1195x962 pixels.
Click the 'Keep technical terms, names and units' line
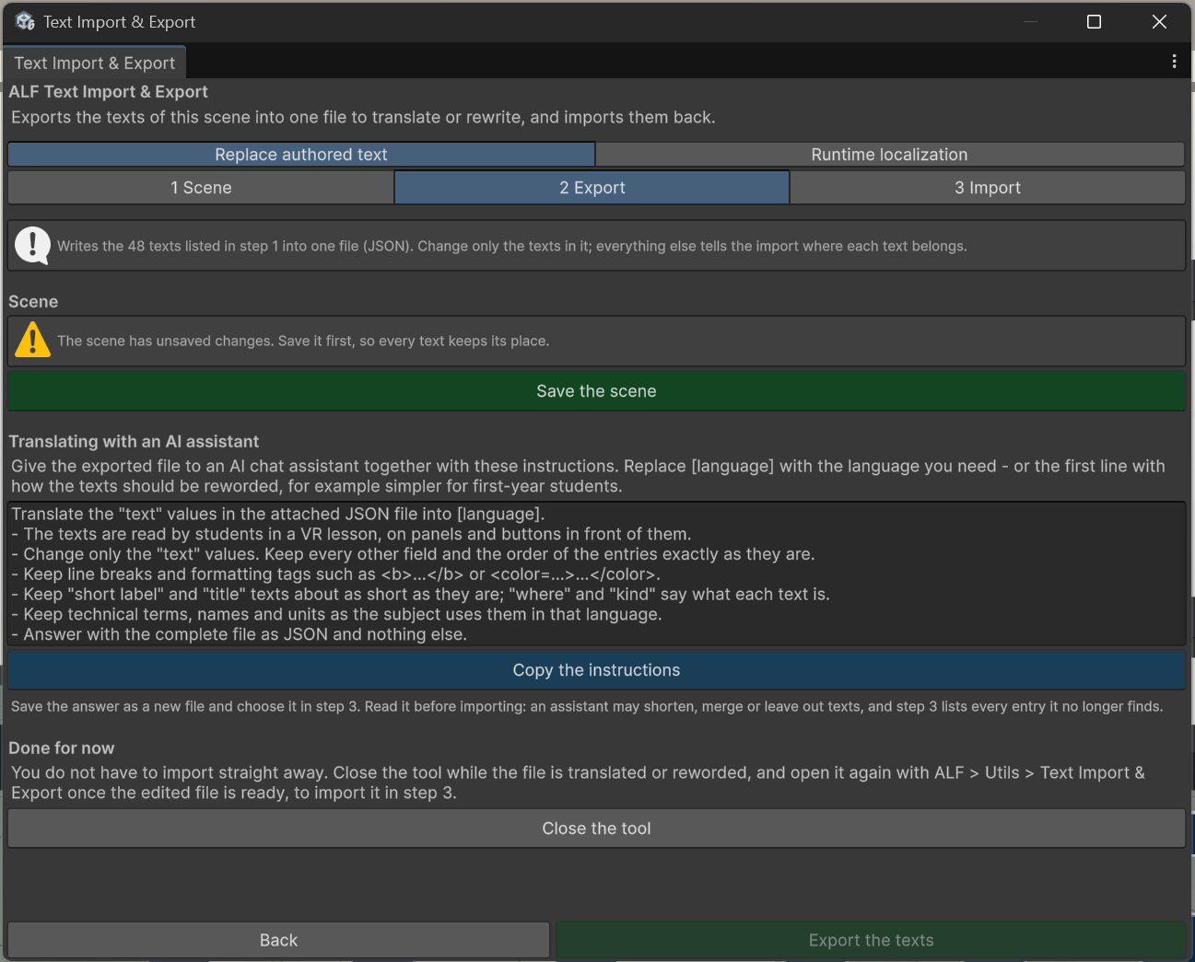(336, 614)
